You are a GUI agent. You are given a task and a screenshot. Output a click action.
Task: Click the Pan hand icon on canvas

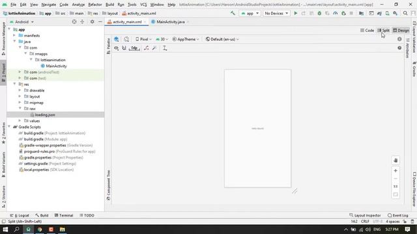point(395,161)
